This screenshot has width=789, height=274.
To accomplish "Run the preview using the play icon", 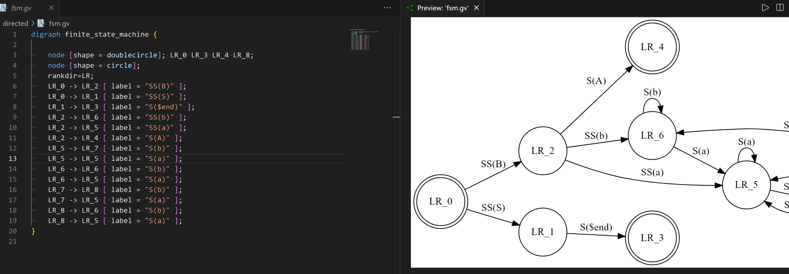I will 766,8.
